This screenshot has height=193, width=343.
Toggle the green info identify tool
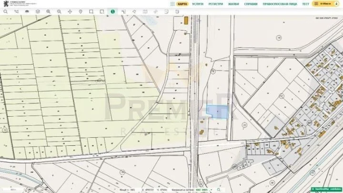[x=112, y=11]
